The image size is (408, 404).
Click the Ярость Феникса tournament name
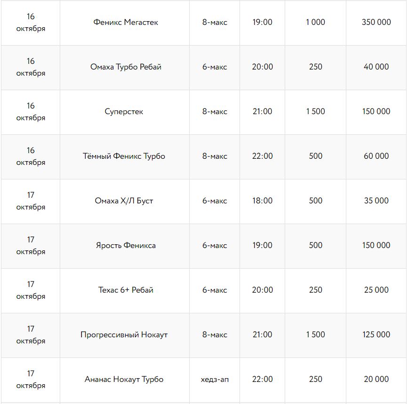[x=126, y=246]
